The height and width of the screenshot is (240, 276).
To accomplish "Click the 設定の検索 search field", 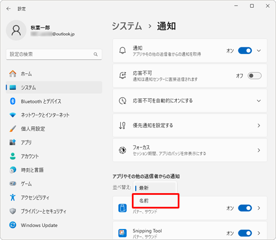I will (x=54, y=54).
